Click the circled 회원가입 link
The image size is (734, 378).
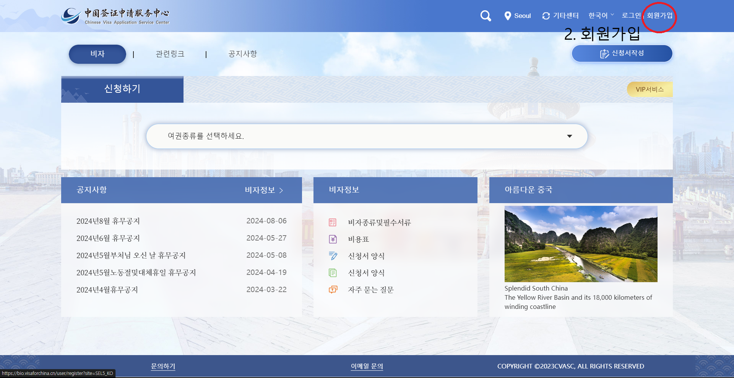(x=658, y=16)
